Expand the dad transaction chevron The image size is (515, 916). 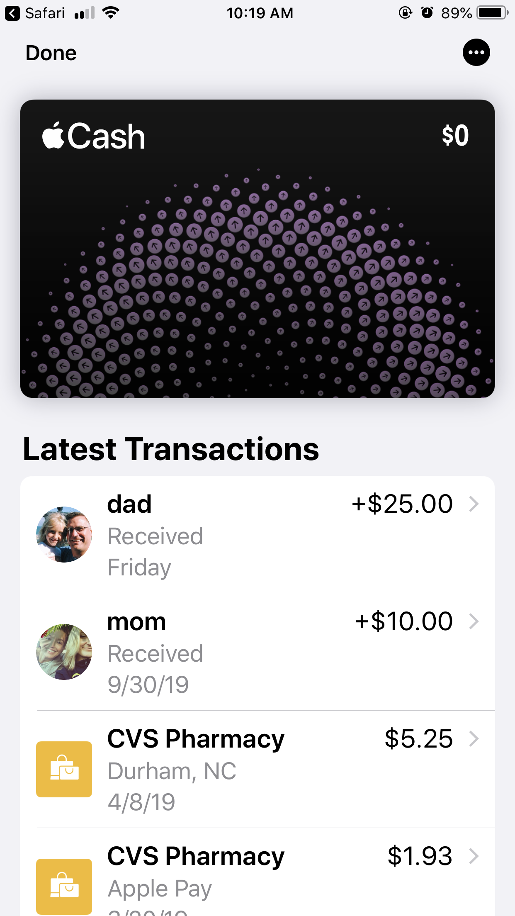474,504
